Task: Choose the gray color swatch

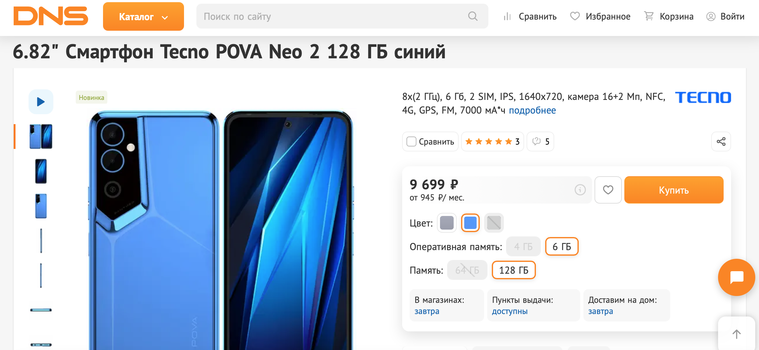Action: click(447, 223)
